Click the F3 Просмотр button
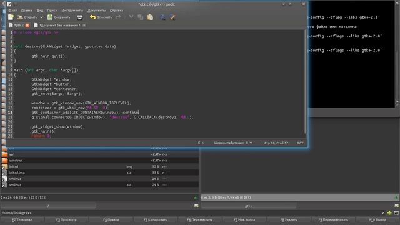Image resolution: width=400 pixels, height=225 pixels. click(x=66, y=219)
